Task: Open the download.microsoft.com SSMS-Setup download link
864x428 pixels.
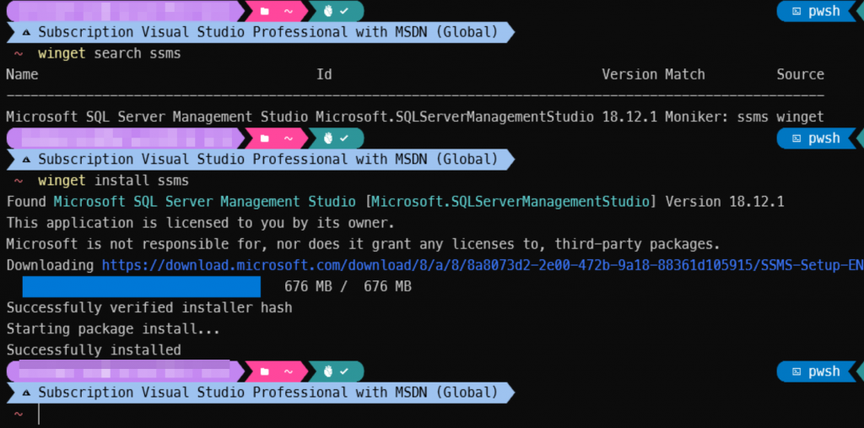Action: pos(483,265)
